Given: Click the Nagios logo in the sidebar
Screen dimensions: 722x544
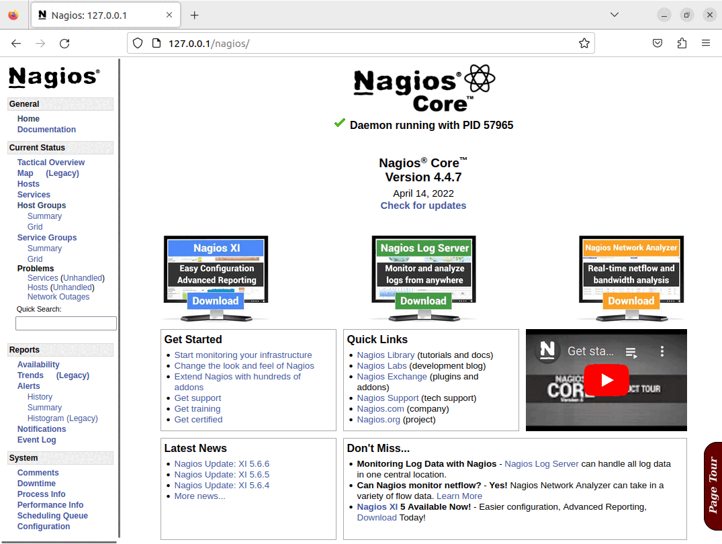Looking at the screenshot, I should (54, 77).
